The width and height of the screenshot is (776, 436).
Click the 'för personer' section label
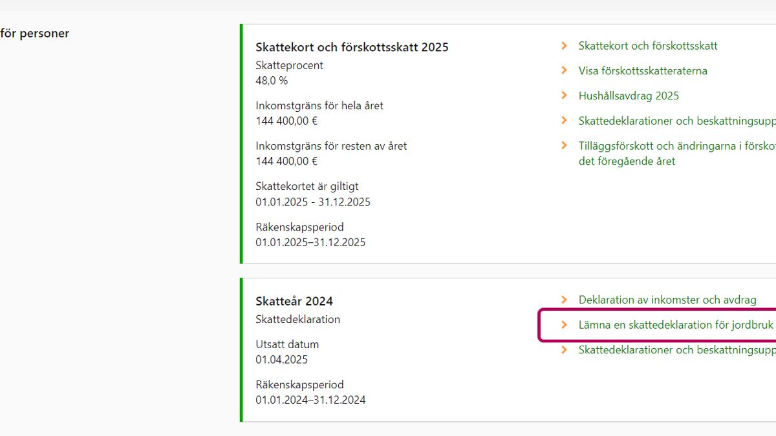pos(35,34)
